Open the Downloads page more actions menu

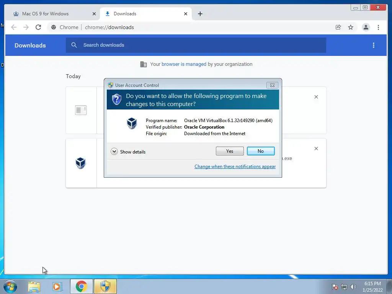pos(374,45)
